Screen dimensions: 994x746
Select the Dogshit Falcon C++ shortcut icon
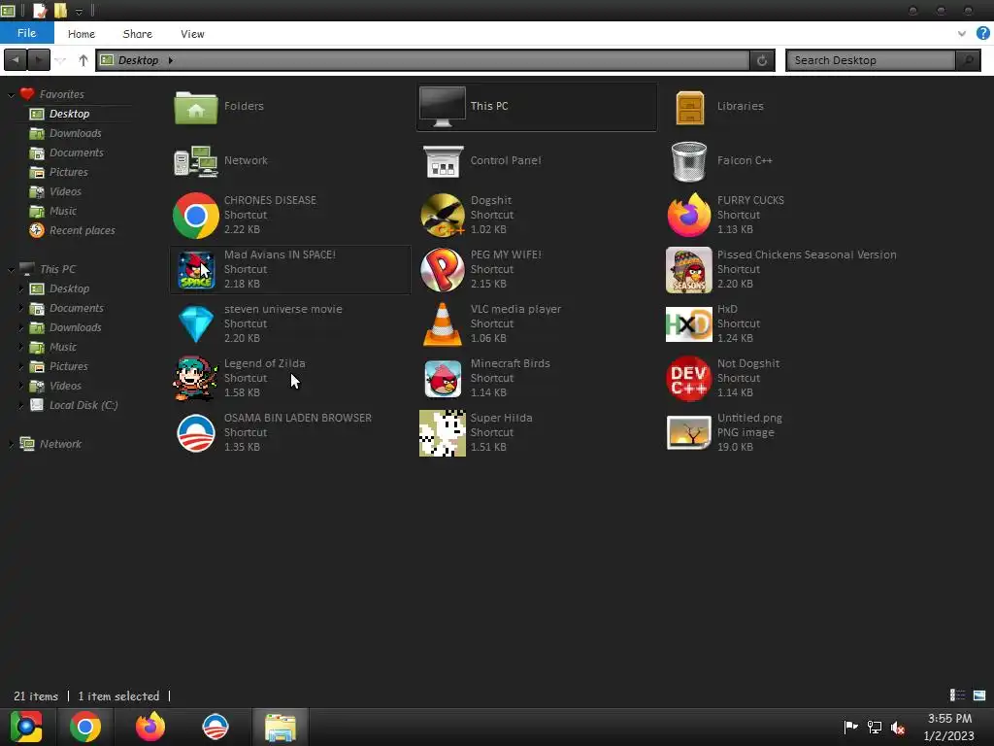tap(443, 215)
